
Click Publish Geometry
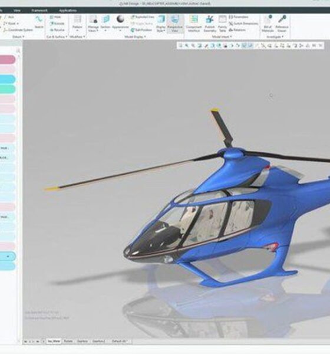click(210, 24)
